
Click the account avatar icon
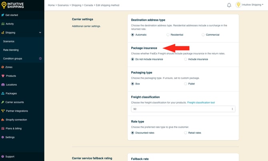238,5
